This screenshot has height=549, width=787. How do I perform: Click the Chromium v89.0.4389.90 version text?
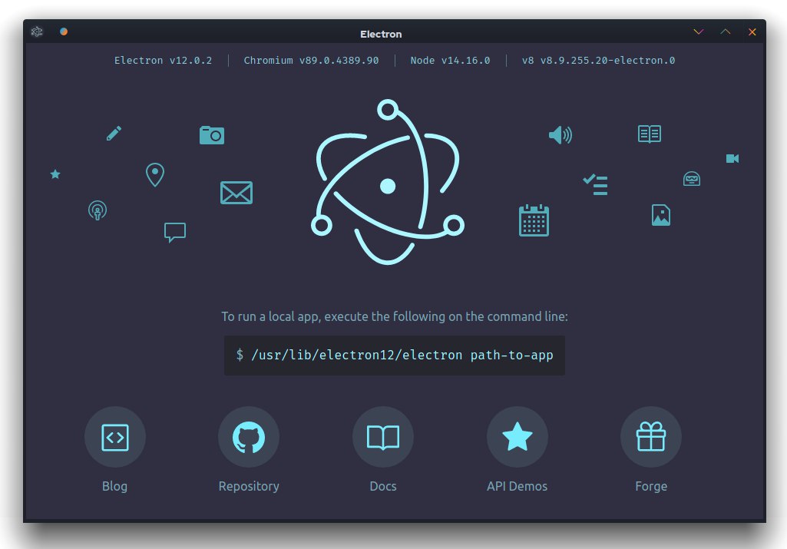click(x=311, y=60)
